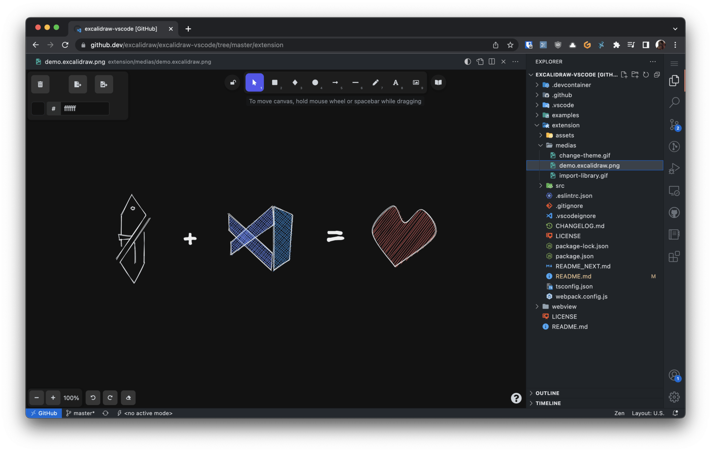The width and height of the screenshot is (711, 452).
Task: Click the white canvas background color swatch
Action: pyautogui.click(x=38, y=108)
